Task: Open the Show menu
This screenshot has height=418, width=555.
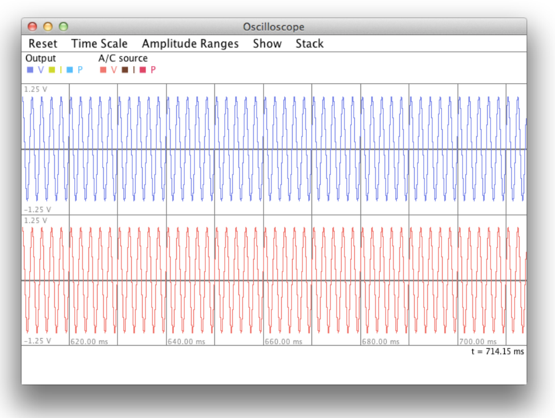Action: click(x=267, y=43)
